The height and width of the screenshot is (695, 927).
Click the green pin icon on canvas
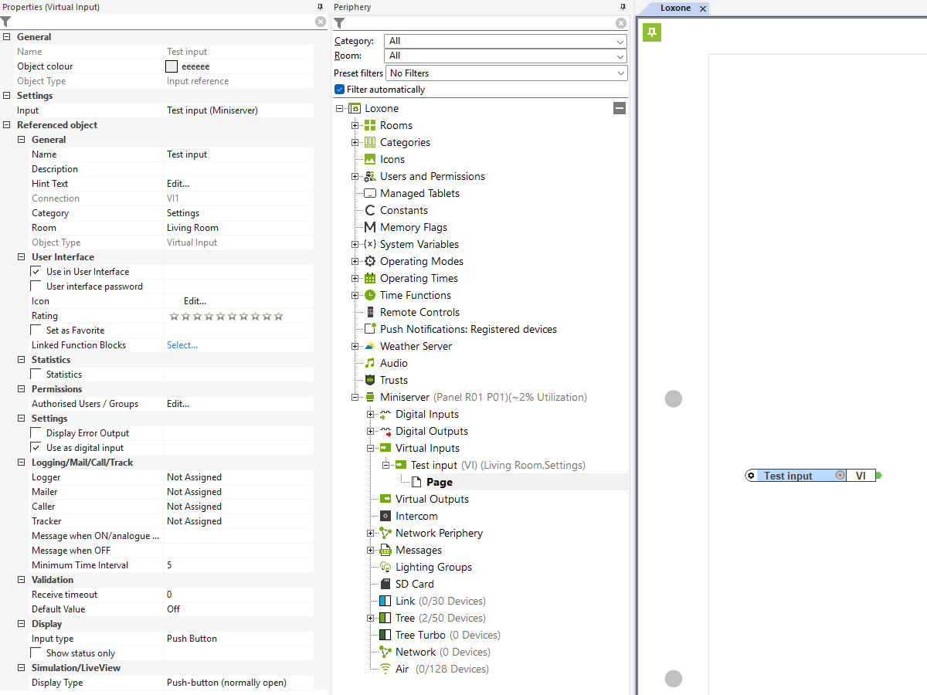tap(652, 32)
